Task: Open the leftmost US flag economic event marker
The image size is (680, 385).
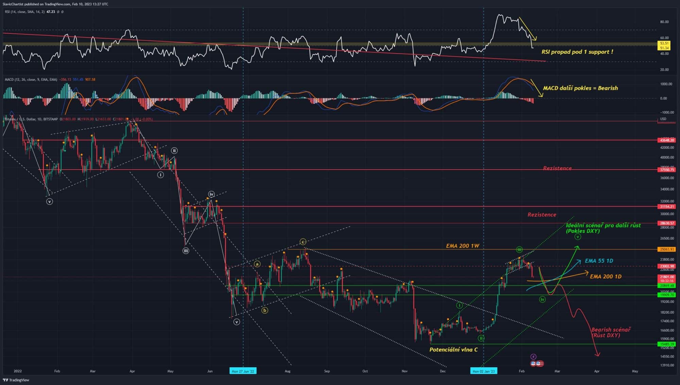Action: pyautogui.click(x=533, y=364)
